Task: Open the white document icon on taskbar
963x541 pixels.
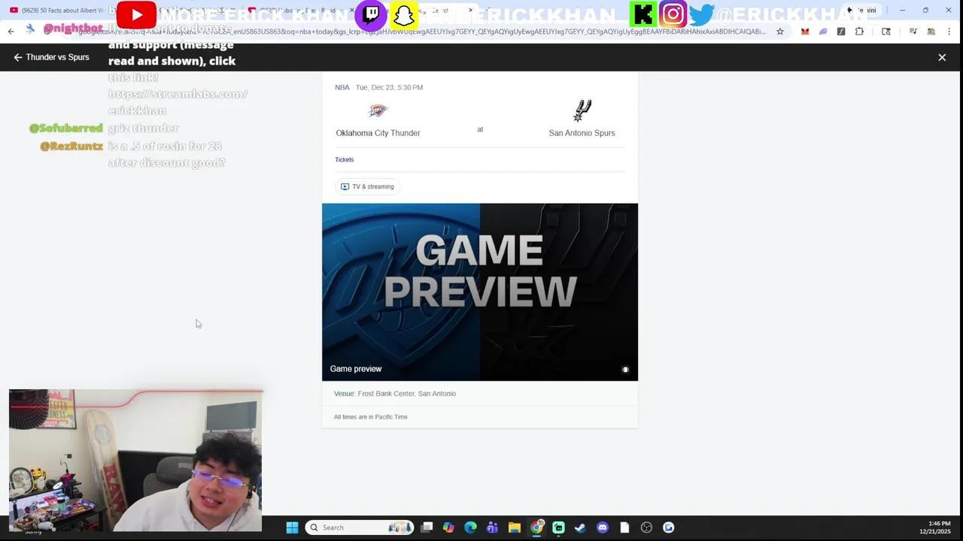Action: 624,527
